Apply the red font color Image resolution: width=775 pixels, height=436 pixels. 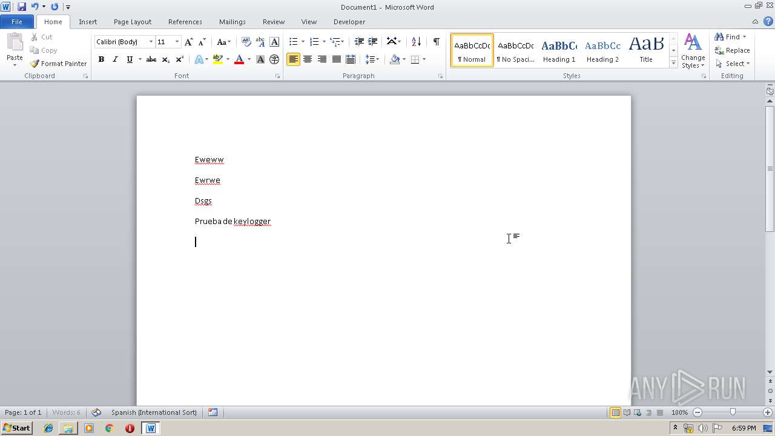pyautogui.click(x=239, y=59)
